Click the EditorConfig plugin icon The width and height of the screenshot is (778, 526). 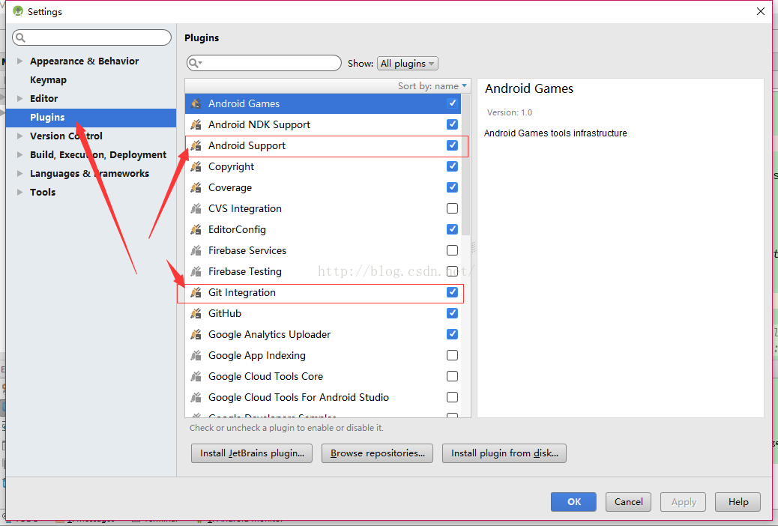point(196,230)
